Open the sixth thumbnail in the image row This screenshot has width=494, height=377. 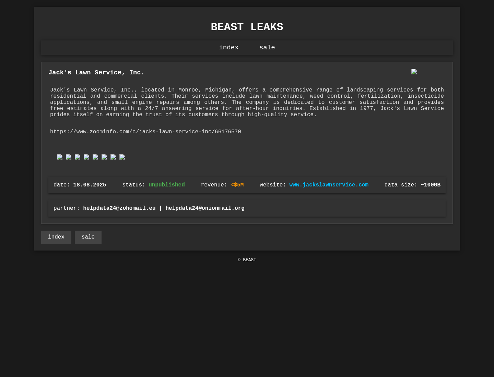(x=104, y=157)
